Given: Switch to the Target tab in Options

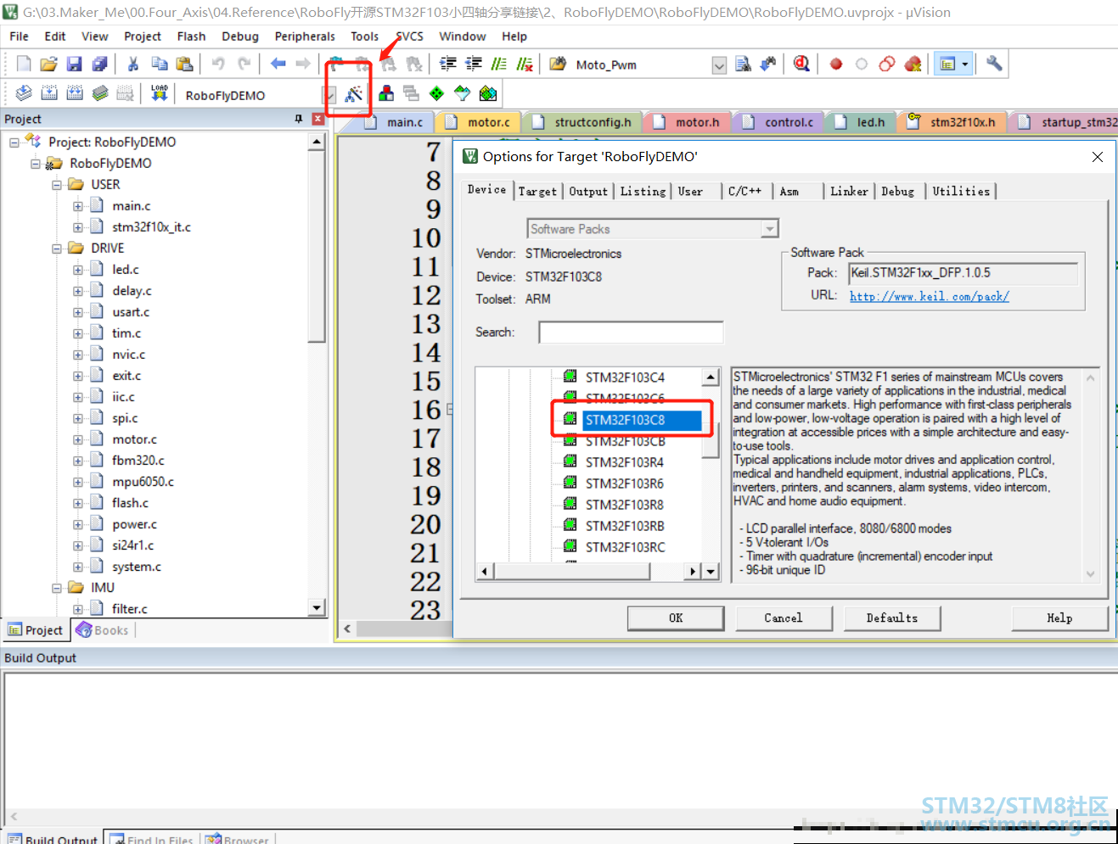Looking at the screenshot, I should point(537,192).
